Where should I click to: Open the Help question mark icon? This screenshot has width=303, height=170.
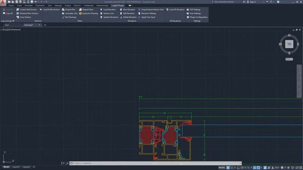pyautogui.click(x=278, y=2)
